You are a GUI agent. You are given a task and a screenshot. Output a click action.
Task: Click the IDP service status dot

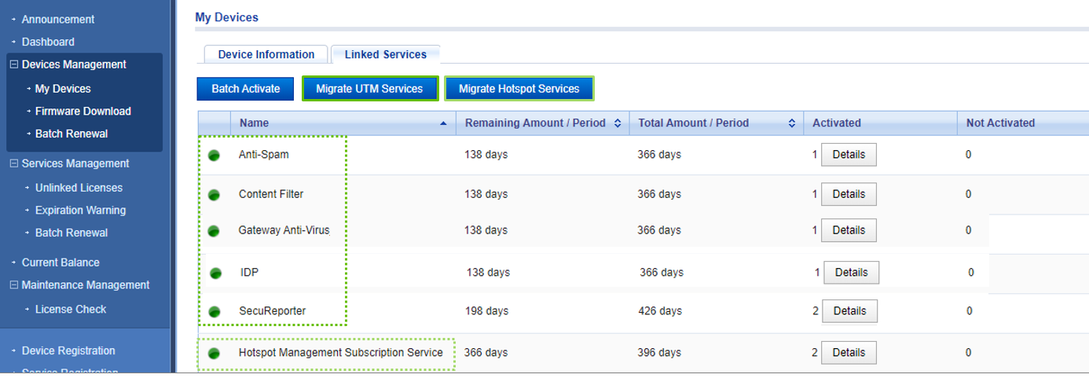(216, 273)
